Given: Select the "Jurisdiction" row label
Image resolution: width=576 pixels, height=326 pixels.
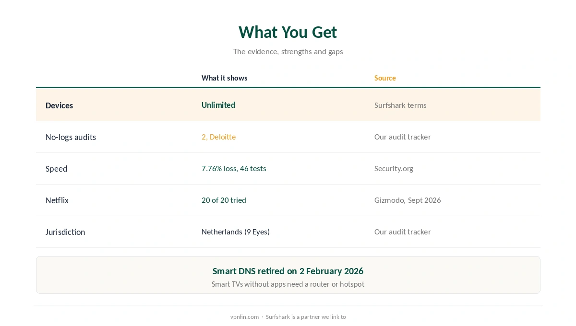Looking at the screenshot, I should click(x=65, y=232).
